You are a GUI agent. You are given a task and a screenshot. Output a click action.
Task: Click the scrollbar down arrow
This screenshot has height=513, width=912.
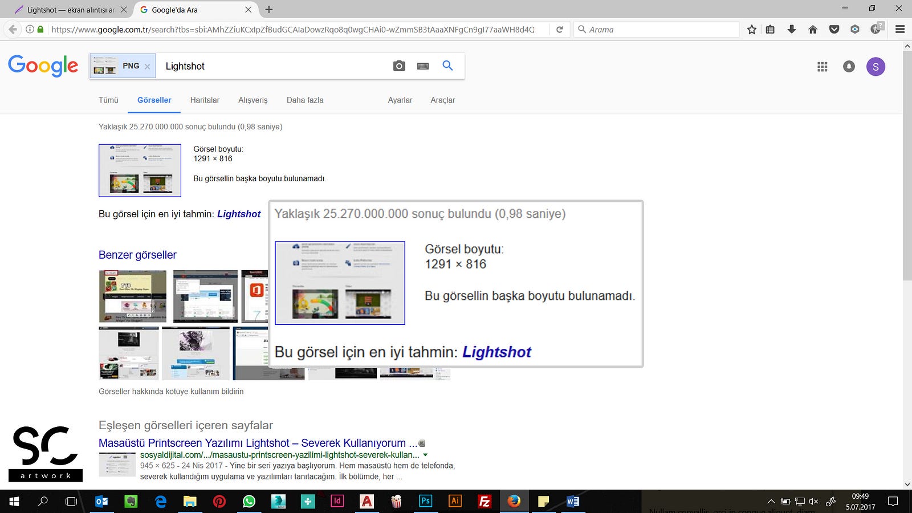click(x=907, y=484)
